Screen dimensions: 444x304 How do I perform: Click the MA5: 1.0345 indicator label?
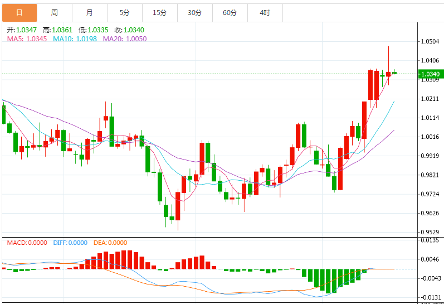(x=27, y=39)
